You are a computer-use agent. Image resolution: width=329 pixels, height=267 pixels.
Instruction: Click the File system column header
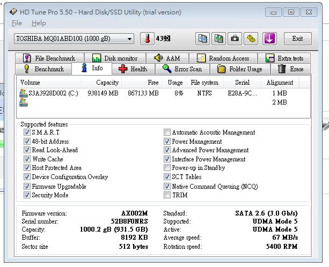pos(205,83)
